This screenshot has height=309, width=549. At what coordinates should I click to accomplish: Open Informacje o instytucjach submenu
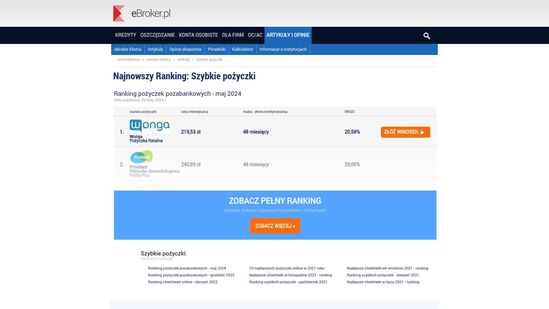pyautogui.click(x=283, y=49)
